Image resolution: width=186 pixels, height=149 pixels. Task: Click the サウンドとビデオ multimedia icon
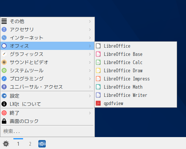coord(4,62)
